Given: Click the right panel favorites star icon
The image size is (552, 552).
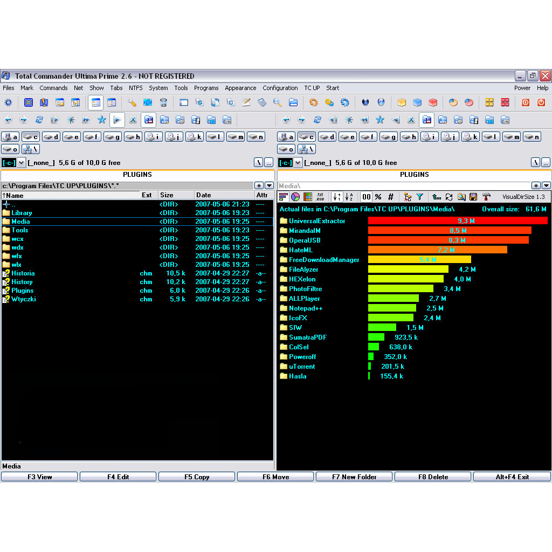Looking at the screenshot, I should (x=380, y=120).
